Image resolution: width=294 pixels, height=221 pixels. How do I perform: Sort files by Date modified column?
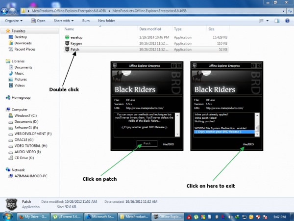pyautogui.click(x=150, y=29)
